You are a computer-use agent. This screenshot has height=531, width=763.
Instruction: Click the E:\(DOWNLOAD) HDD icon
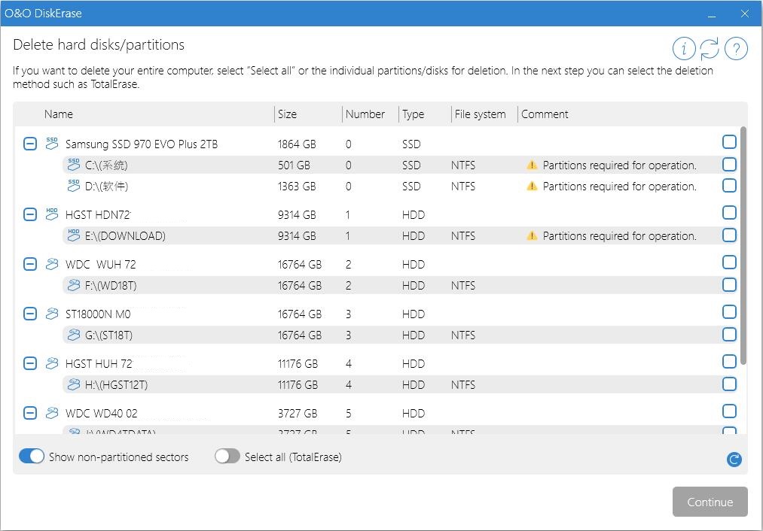coord(74,235)
